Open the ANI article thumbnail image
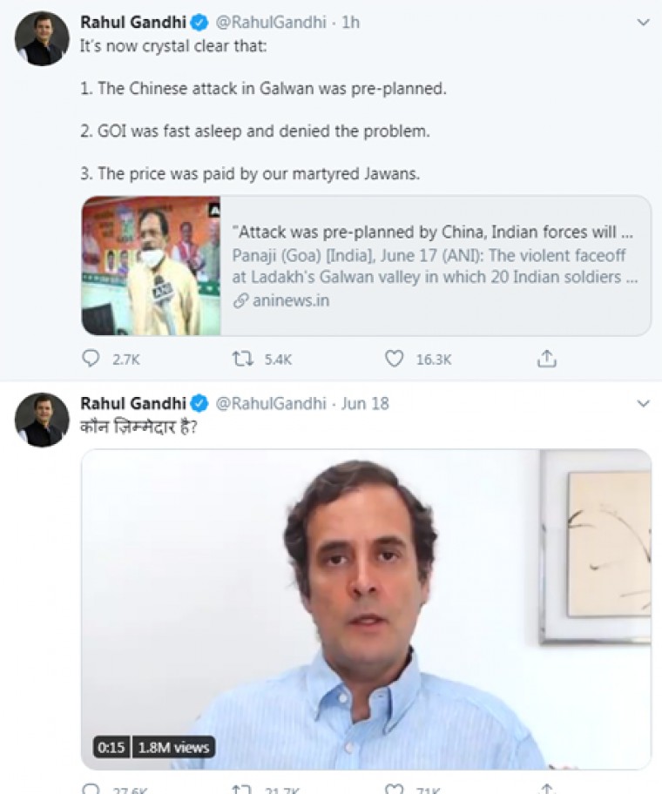 coord(151,266)
